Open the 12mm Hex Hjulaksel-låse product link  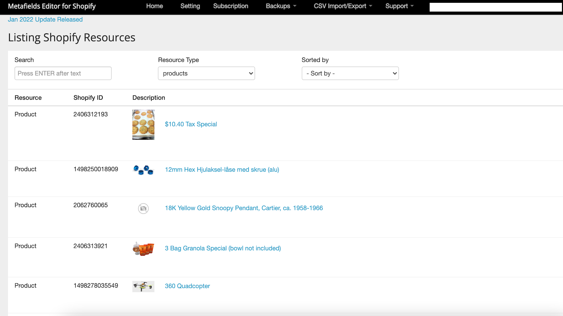222,170
